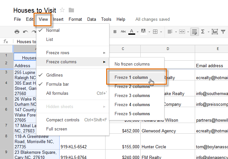
Task: Choose Full screen option
Action: 73,129
